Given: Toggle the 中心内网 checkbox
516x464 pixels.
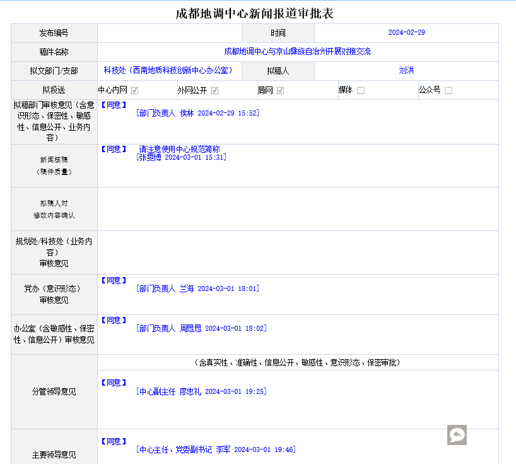Looking at the screenshot, I should point(134,90).
